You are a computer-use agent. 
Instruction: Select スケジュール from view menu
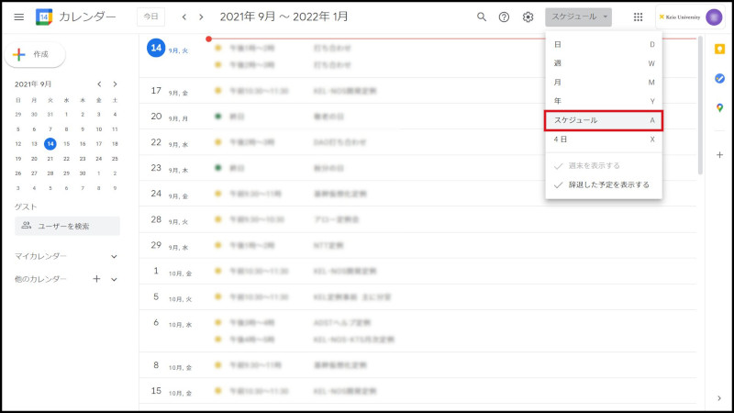[x=603, y=120]
